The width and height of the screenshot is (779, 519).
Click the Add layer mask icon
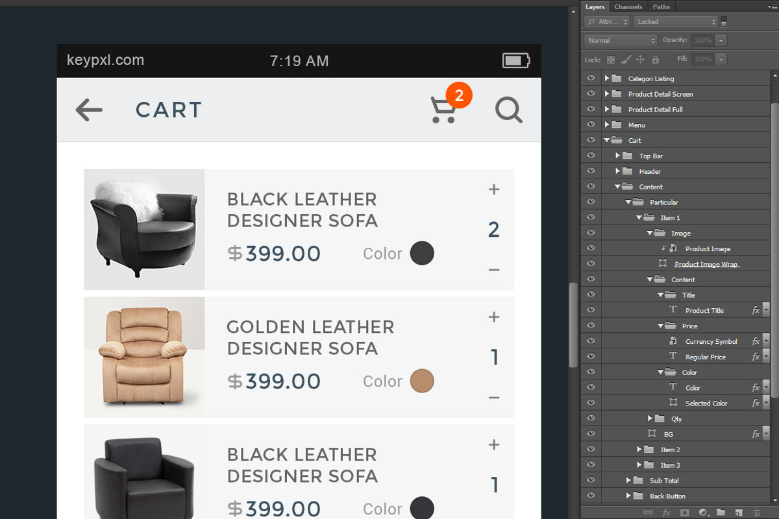tap(684, 513)
